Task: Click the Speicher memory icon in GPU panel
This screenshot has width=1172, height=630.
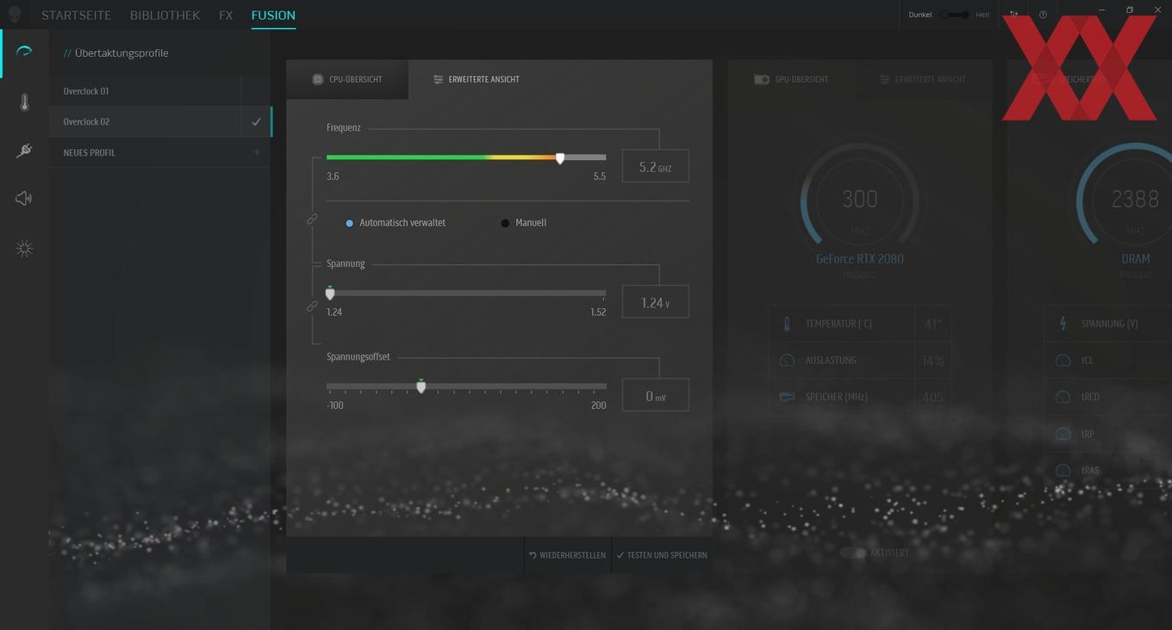Action: click(787, 397)
